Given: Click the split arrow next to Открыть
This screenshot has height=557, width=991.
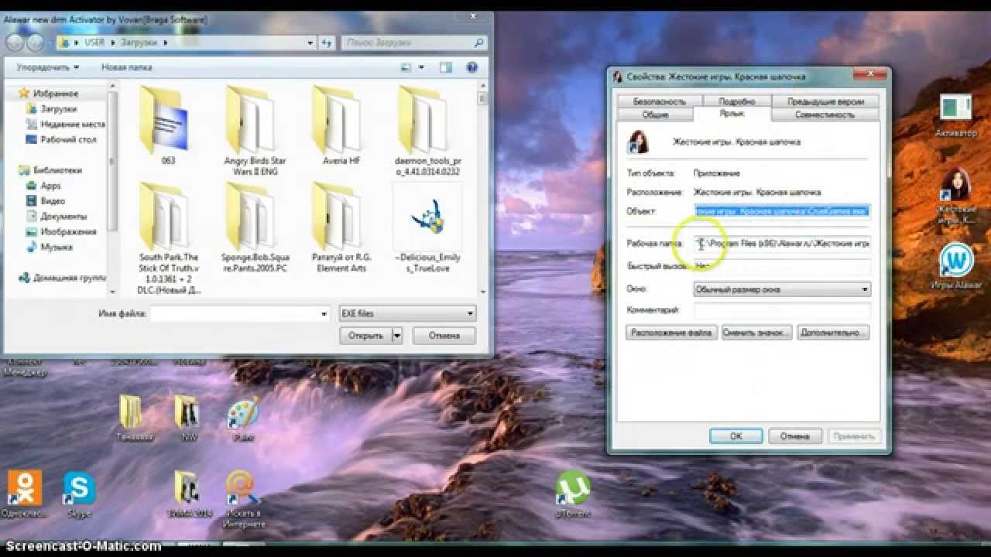Looking at the screenshot, I should click(x=397, y=336).
